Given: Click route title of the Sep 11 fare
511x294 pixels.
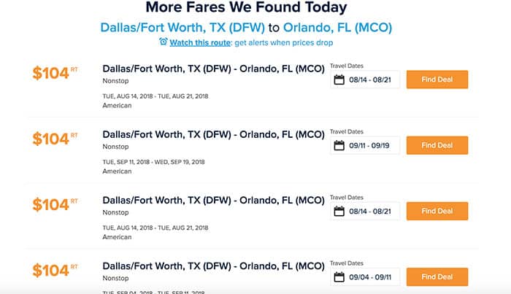Looking at the screenshot, I should 213,134.
